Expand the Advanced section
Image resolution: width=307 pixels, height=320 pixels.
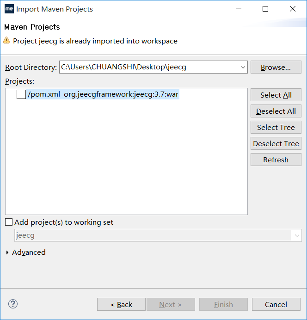point(7,252)
